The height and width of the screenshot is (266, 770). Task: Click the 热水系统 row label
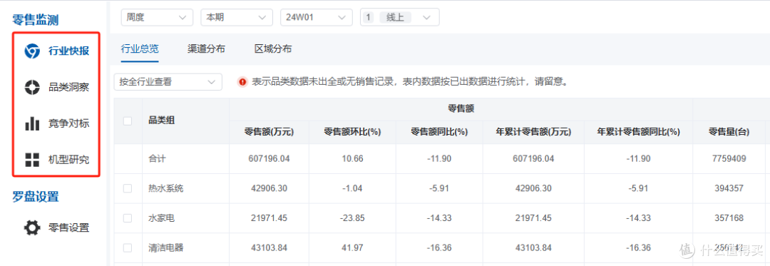pyautogui.click(x=165, y=188)
